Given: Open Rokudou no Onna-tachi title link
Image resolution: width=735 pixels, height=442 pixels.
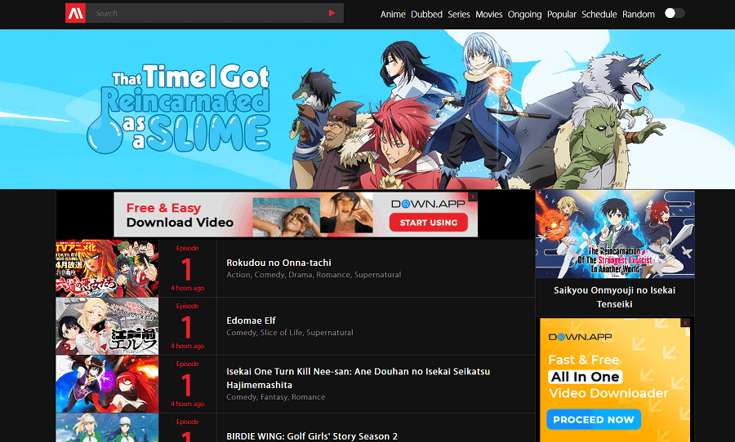Looking at the screenshot, I should point(278,263).
